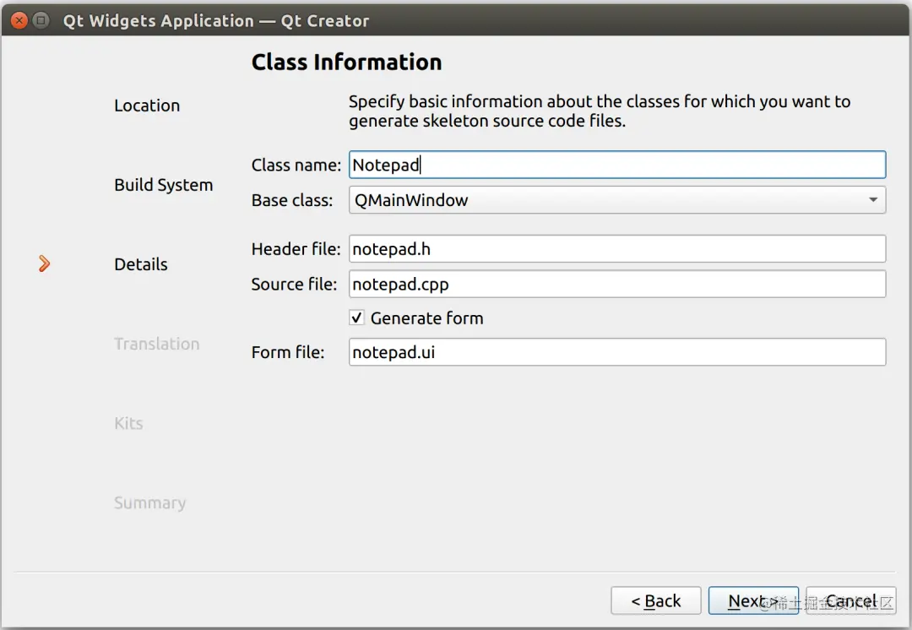Screen dimensions: 912x630
Task: Click the Class Information heading
Action: (x=346, y=62)
